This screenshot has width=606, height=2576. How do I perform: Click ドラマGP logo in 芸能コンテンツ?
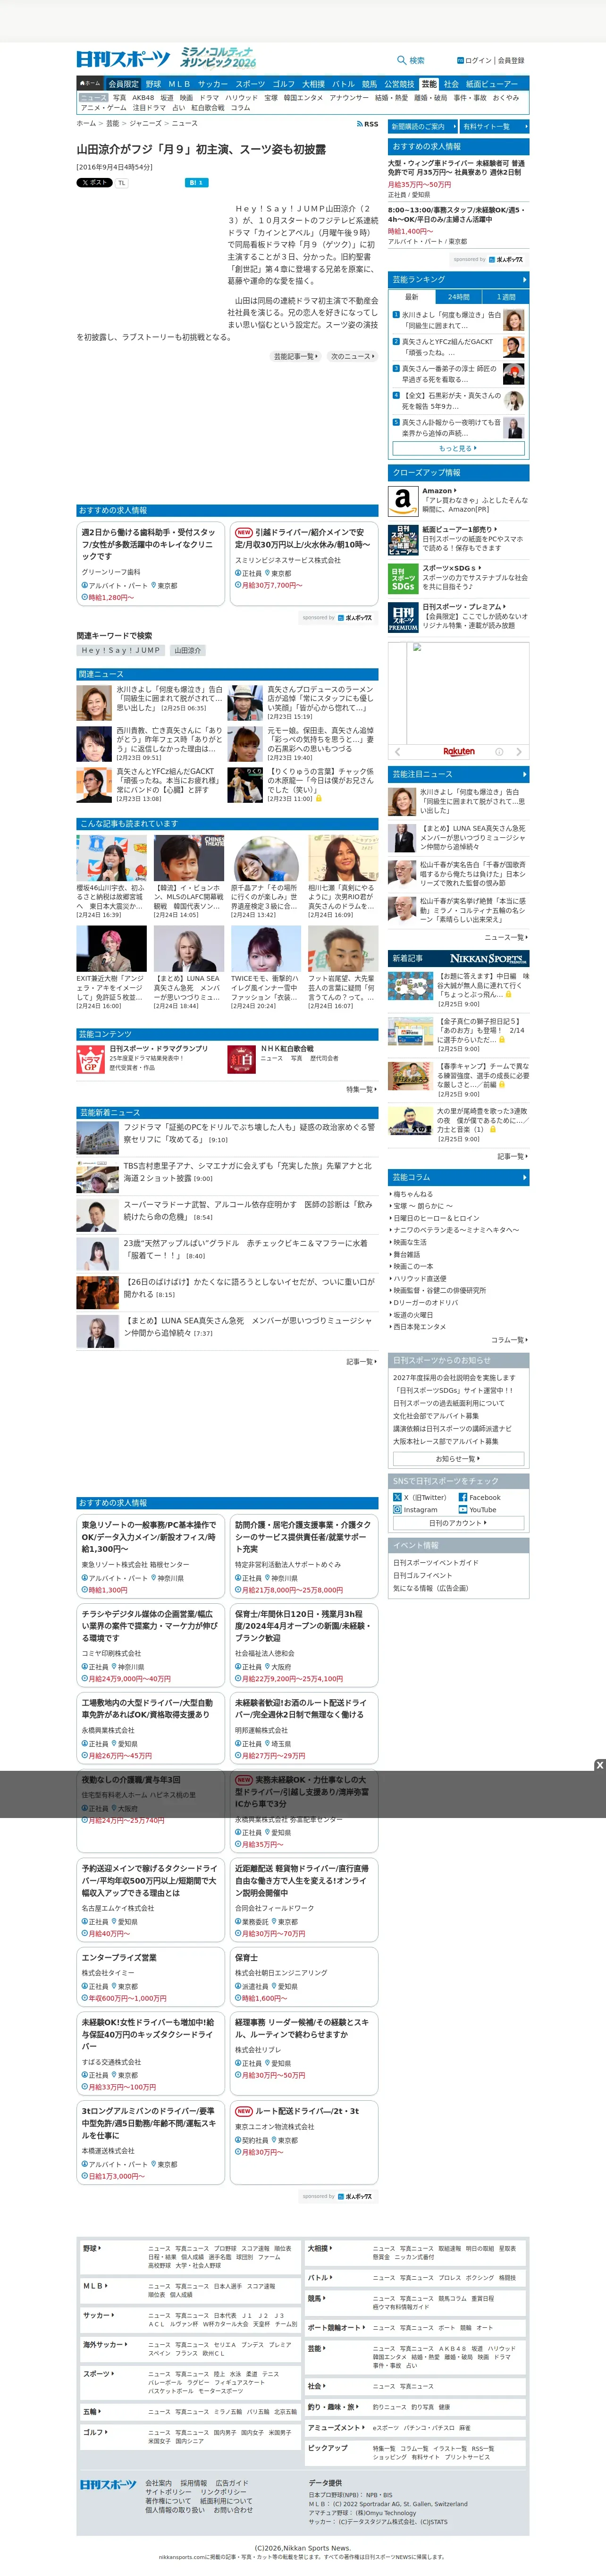coord(91,1059)
